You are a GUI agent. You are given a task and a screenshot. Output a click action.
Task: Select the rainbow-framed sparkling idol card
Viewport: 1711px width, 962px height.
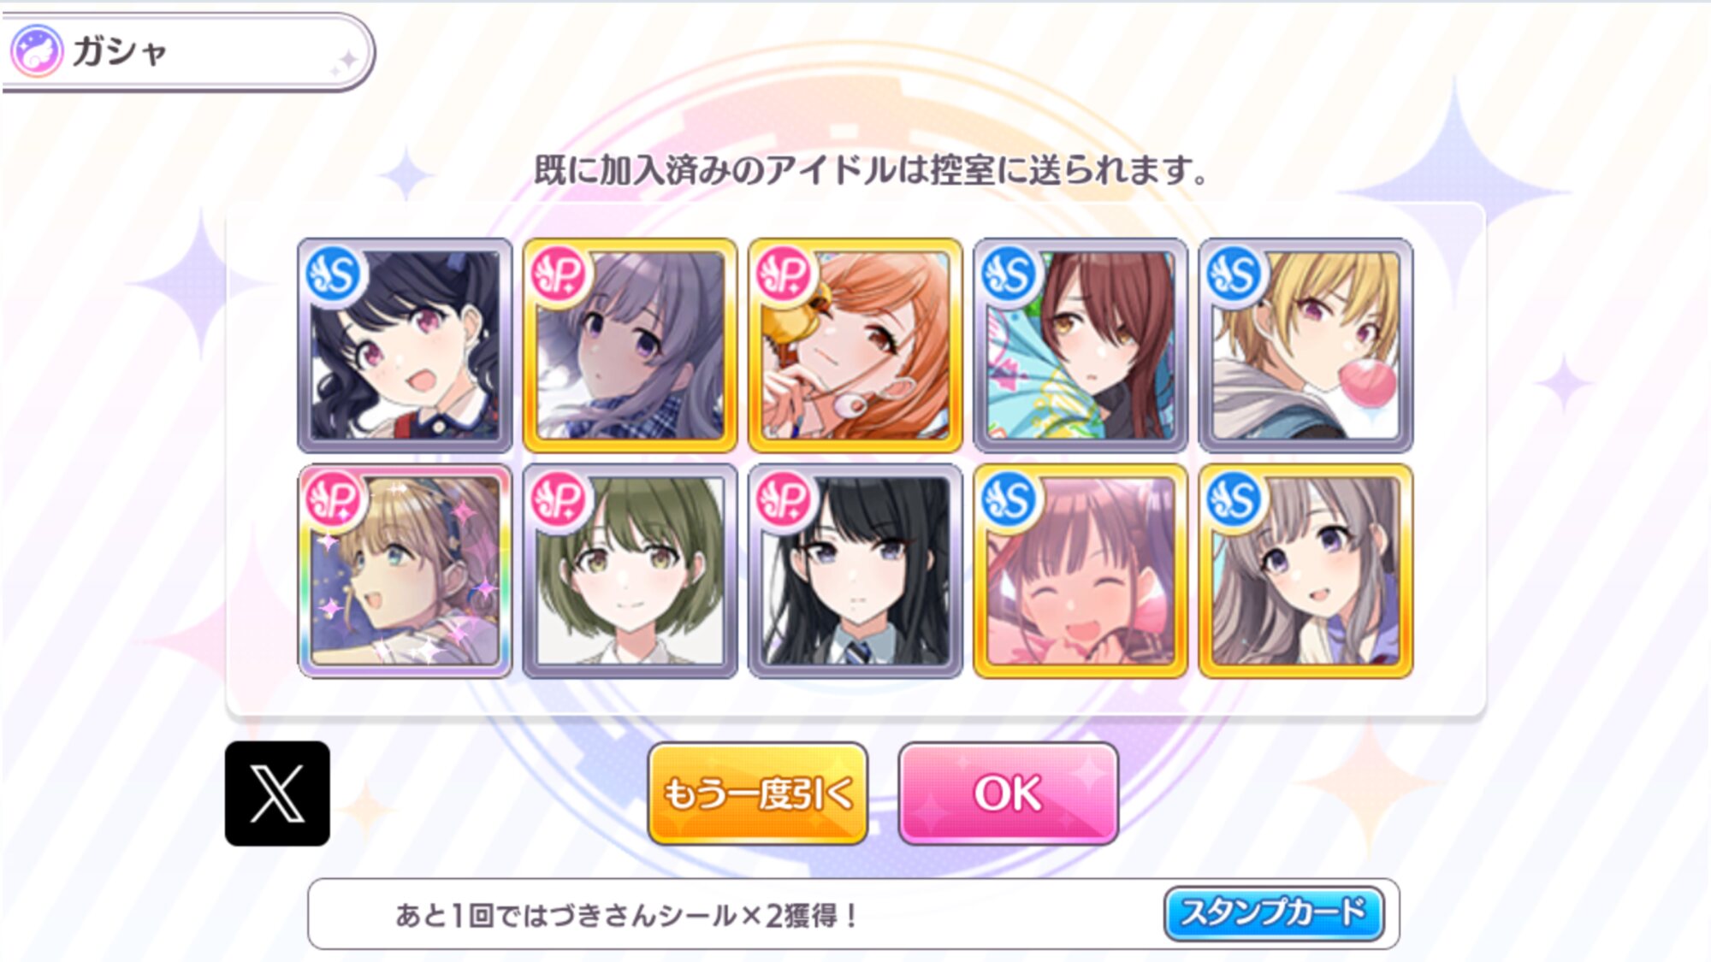click(405, 571)
